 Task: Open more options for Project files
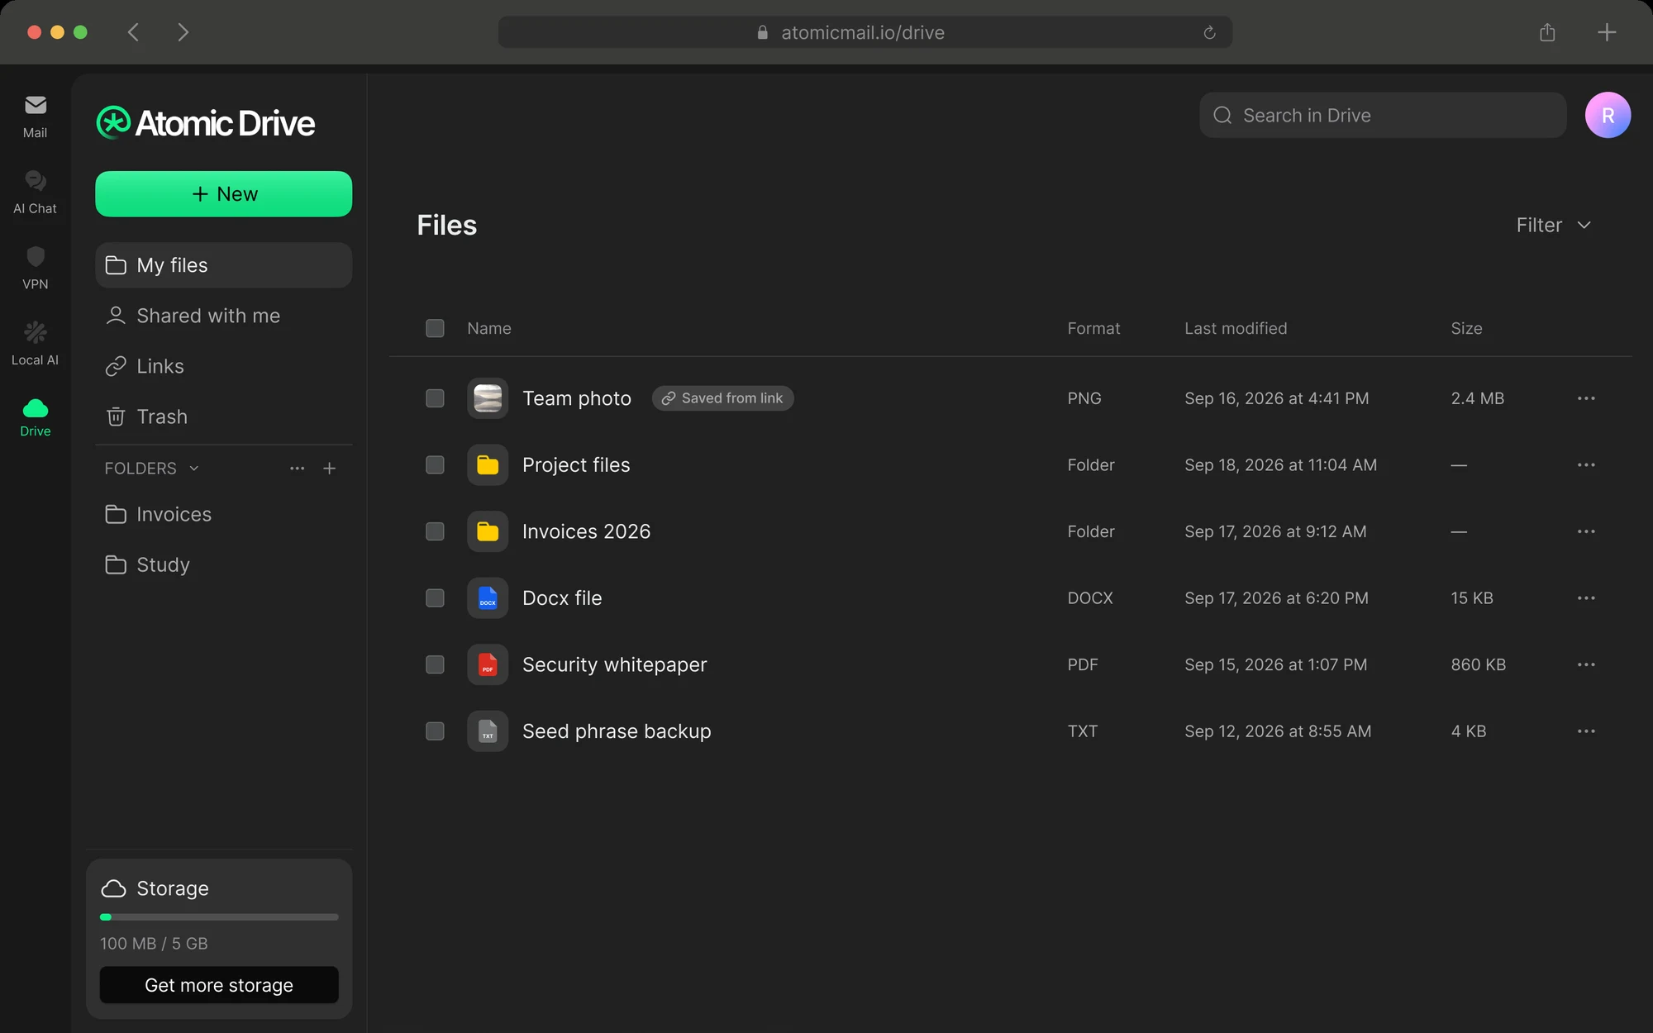click(x=1586, y=465)
